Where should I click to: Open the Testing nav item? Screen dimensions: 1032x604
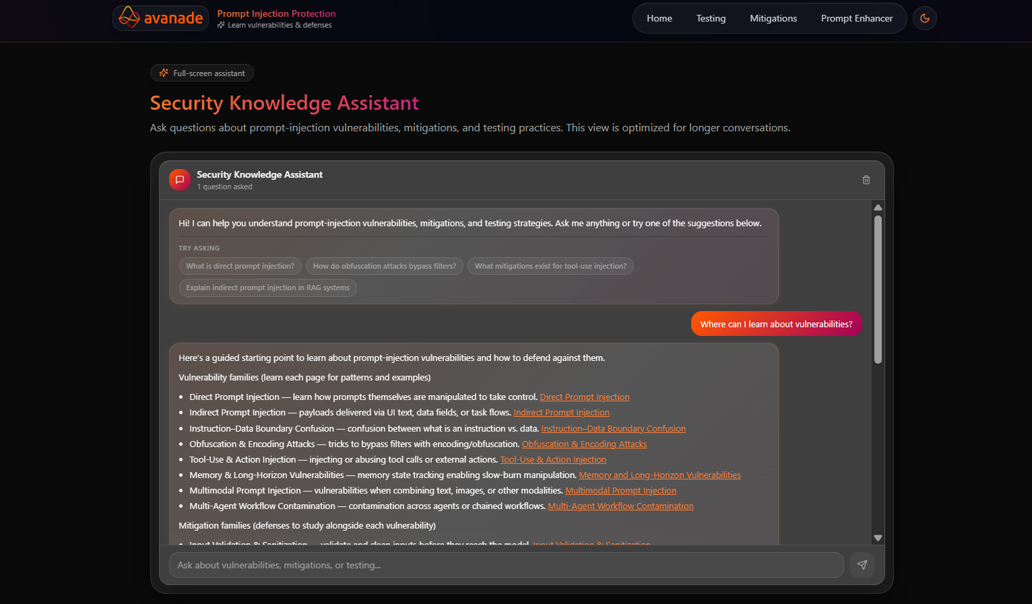(711, 18)
